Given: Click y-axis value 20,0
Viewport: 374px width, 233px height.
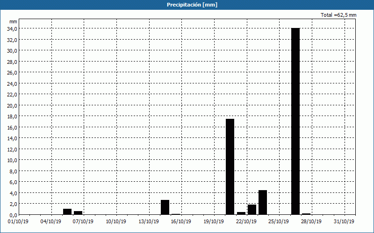Looking at the screenshot, I should 12,106.
